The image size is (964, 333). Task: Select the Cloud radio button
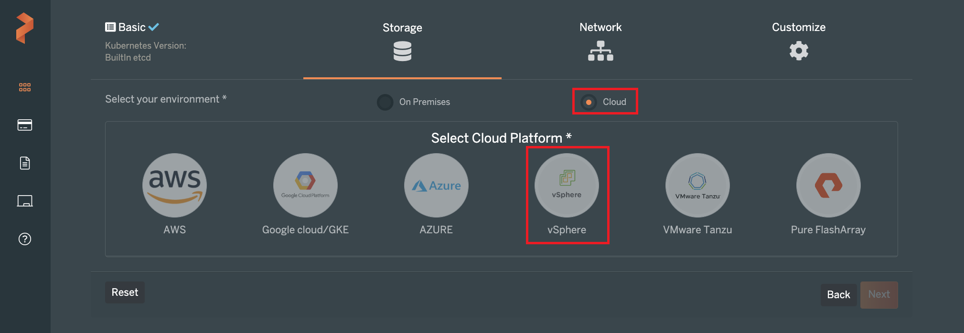click(589, 102)
